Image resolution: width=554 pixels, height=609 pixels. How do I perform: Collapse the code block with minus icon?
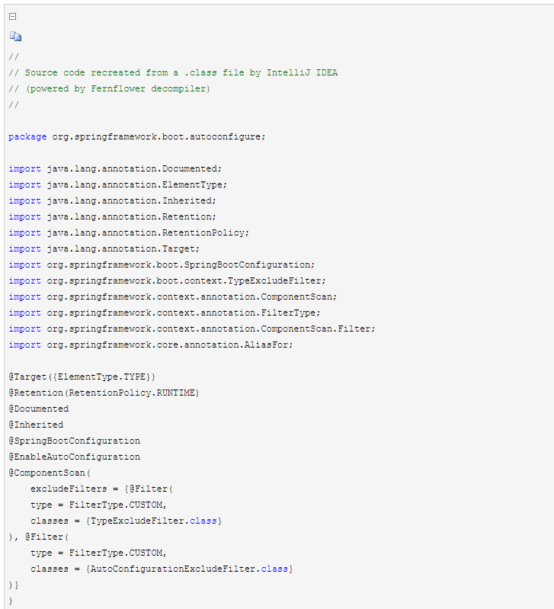[x=12, y=16]
